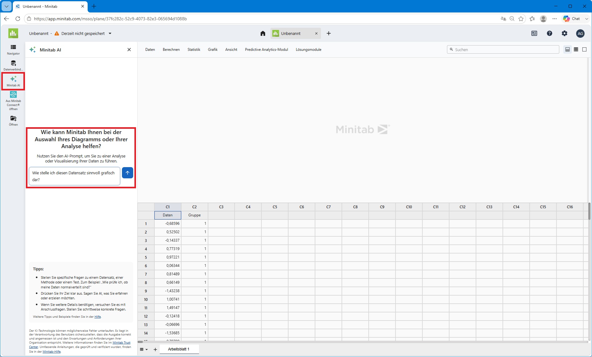Go to the Home icon
The height and width of the screenshot is (357, 592).
(x=263, y=33)
